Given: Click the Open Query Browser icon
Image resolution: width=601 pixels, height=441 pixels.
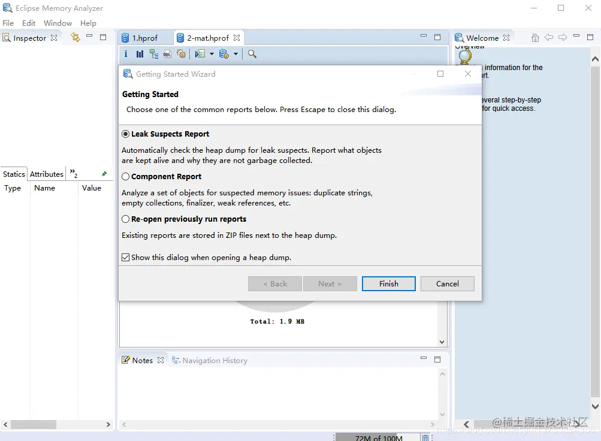Looking at the screenshot, I should click(x=224, y=54).
